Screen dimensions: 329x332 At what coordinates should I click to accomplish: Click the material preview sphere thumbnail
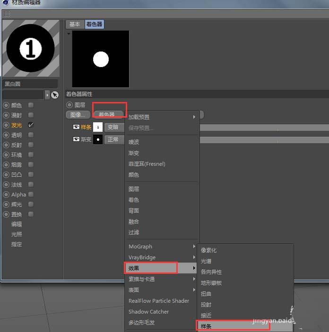[x=31, y=48]
